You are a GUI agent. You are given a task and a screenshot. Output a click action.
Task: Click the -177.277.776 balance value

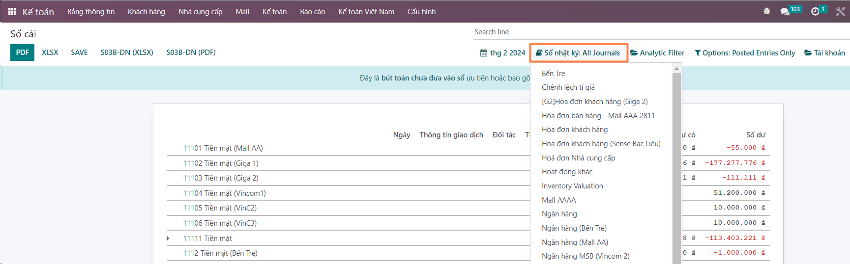[735, 163]
